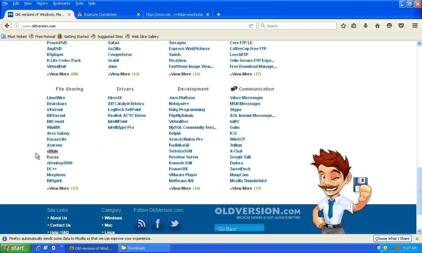Viewport: 422px width, 253px height.
Task: Open the File menu
Action: coord(5,3)
